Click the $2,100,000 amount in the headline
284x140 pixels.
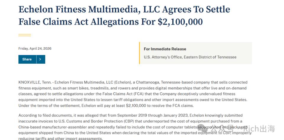coord(180,22)
